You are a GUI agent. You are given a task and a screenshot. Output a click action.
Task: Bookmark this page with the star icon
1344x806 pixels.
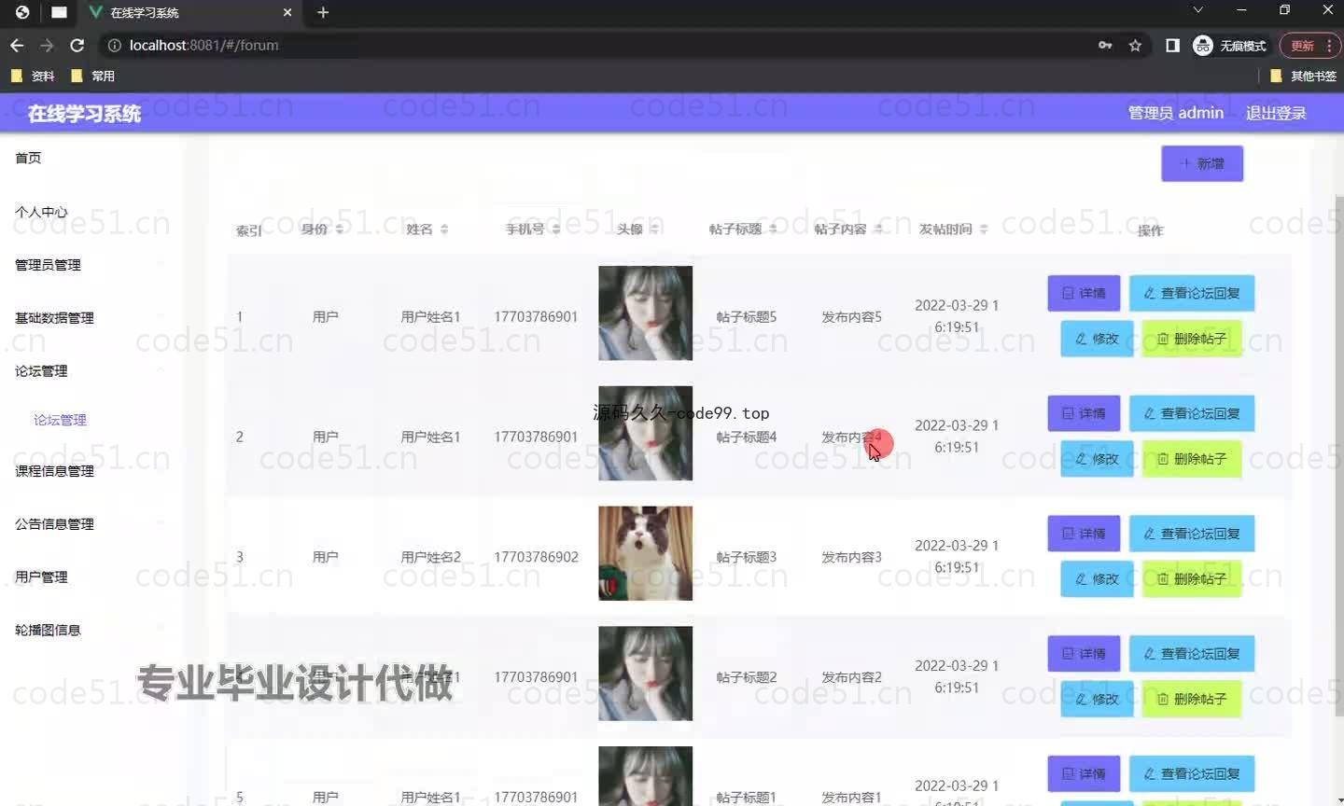(1135, 45)
